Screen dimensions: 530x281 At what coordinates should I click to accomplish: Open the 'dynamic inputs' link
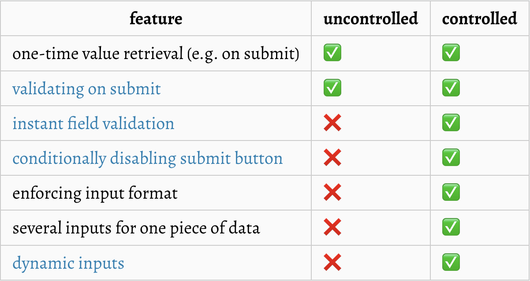coord(68,263)
